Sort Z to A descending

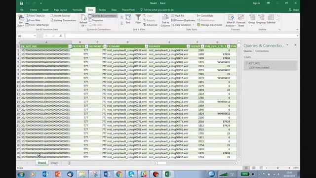coord(122,23)
